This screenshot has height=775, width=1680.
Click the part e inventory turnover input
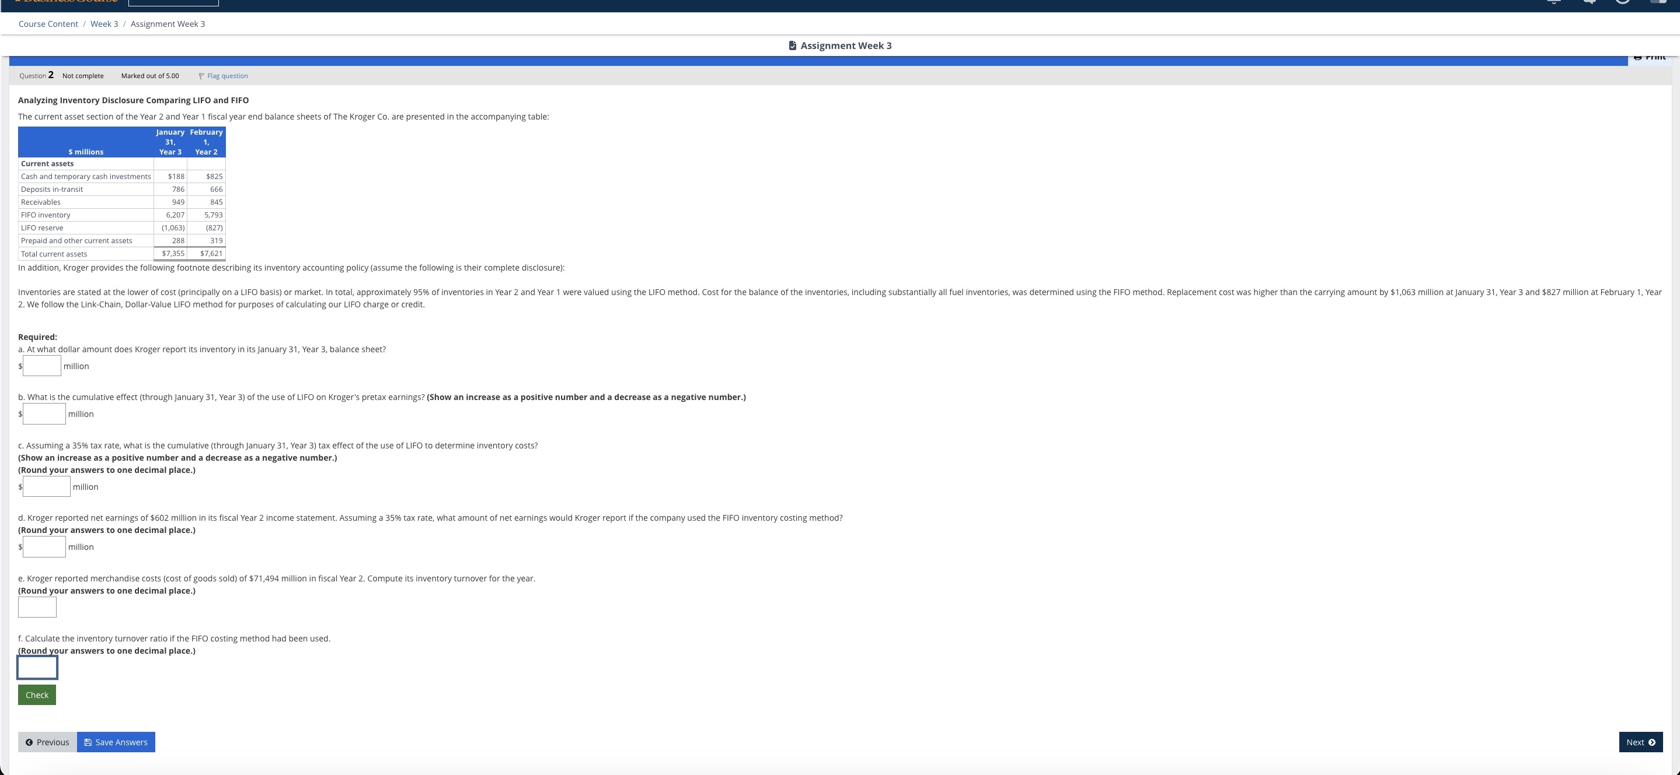click(x=37, y=608)
